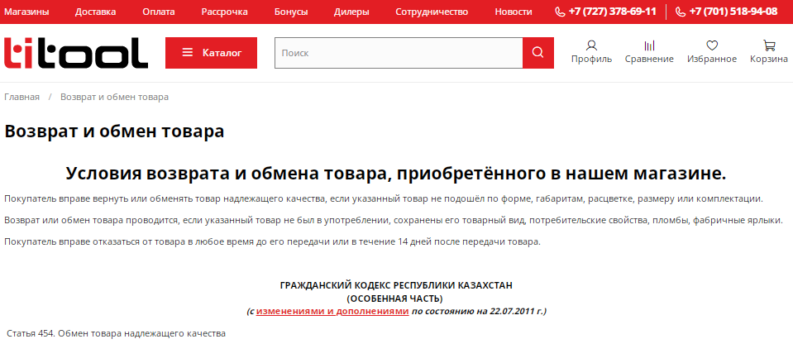Viewport: 793px width, 363px height.
Task: Open Новости in top menu
Action: tap(514, 12)
